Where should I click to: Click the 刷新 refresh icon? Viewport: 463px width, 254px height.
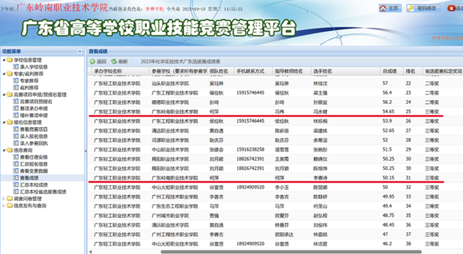click(114, 61)
